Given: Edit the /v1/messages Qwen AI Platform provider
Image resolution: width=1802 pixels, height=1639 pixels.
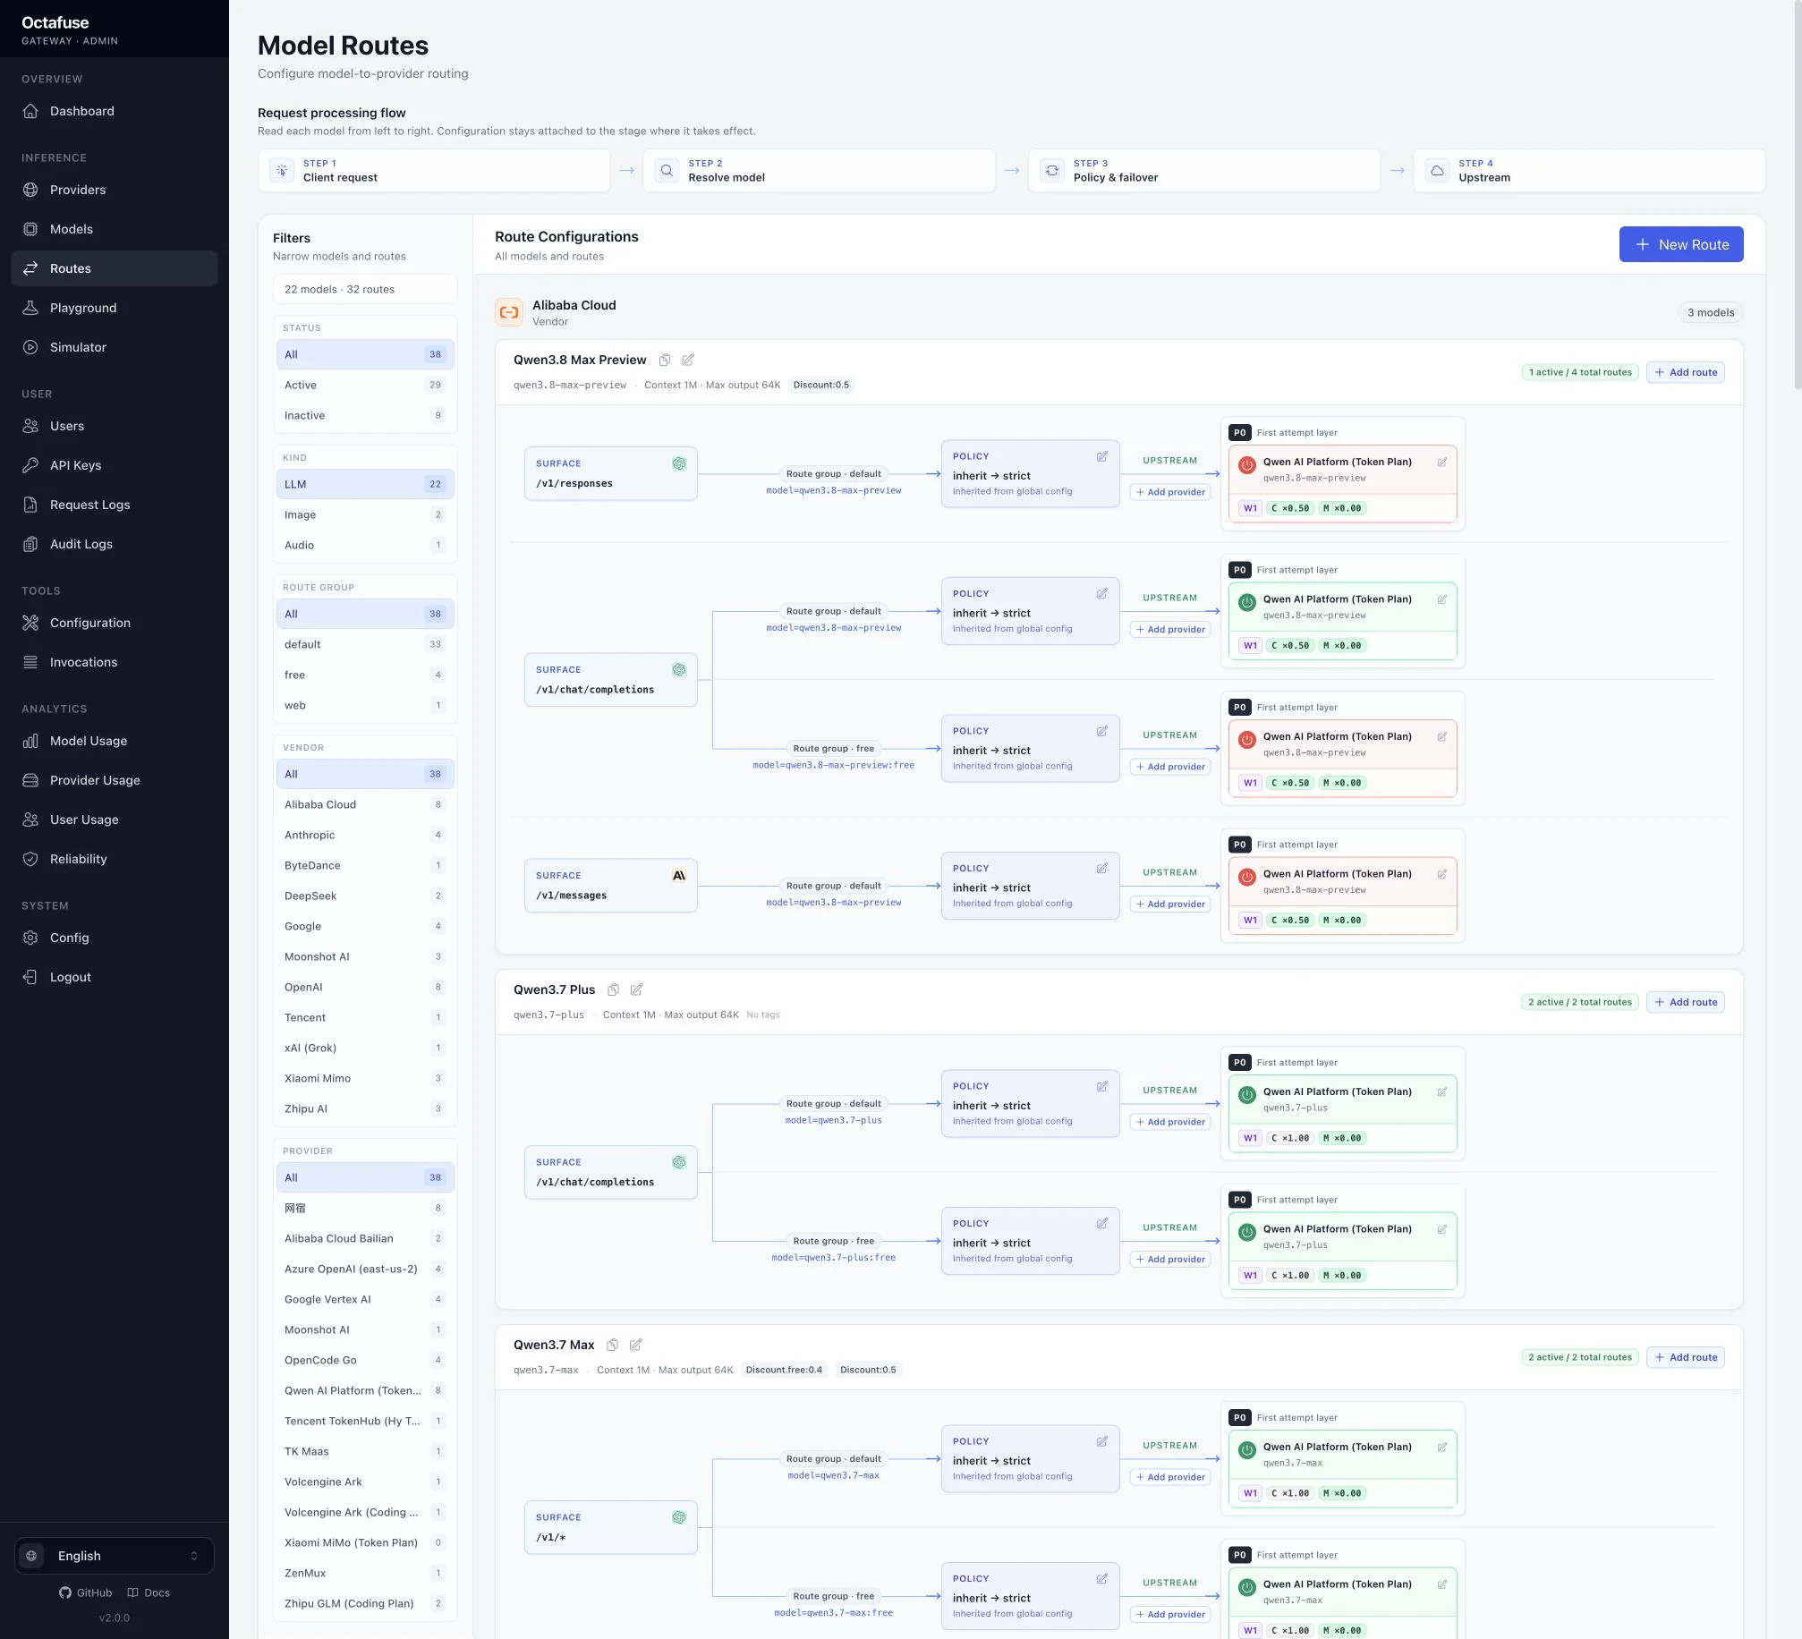Looking at the screenshot, I should click(1442, 874).
